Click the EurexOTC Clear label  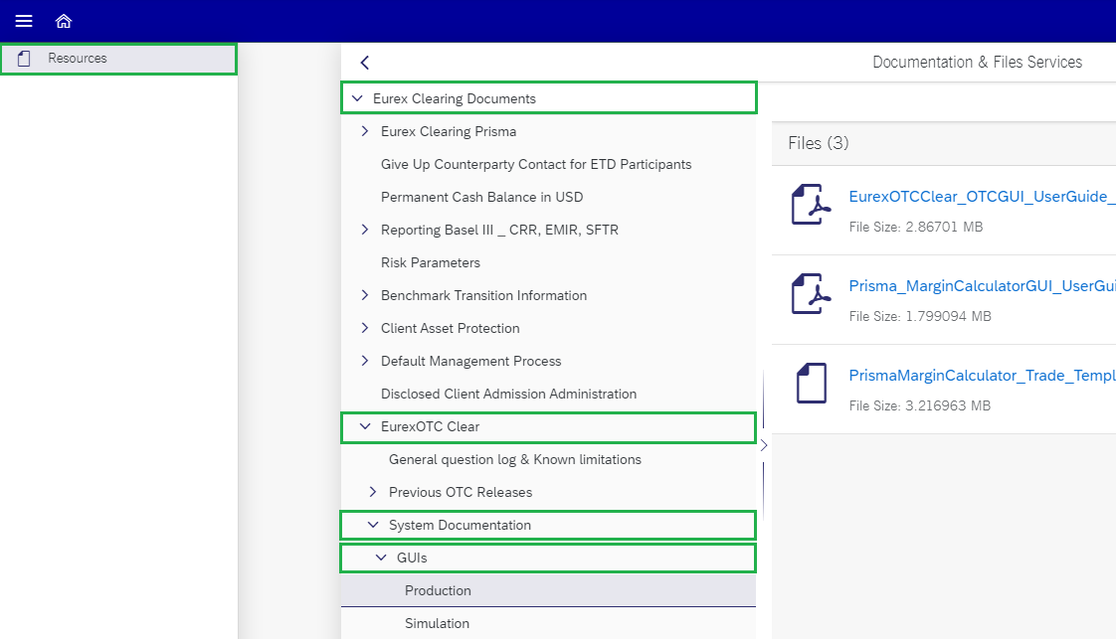pyautogui.click(x=431, y=427)
